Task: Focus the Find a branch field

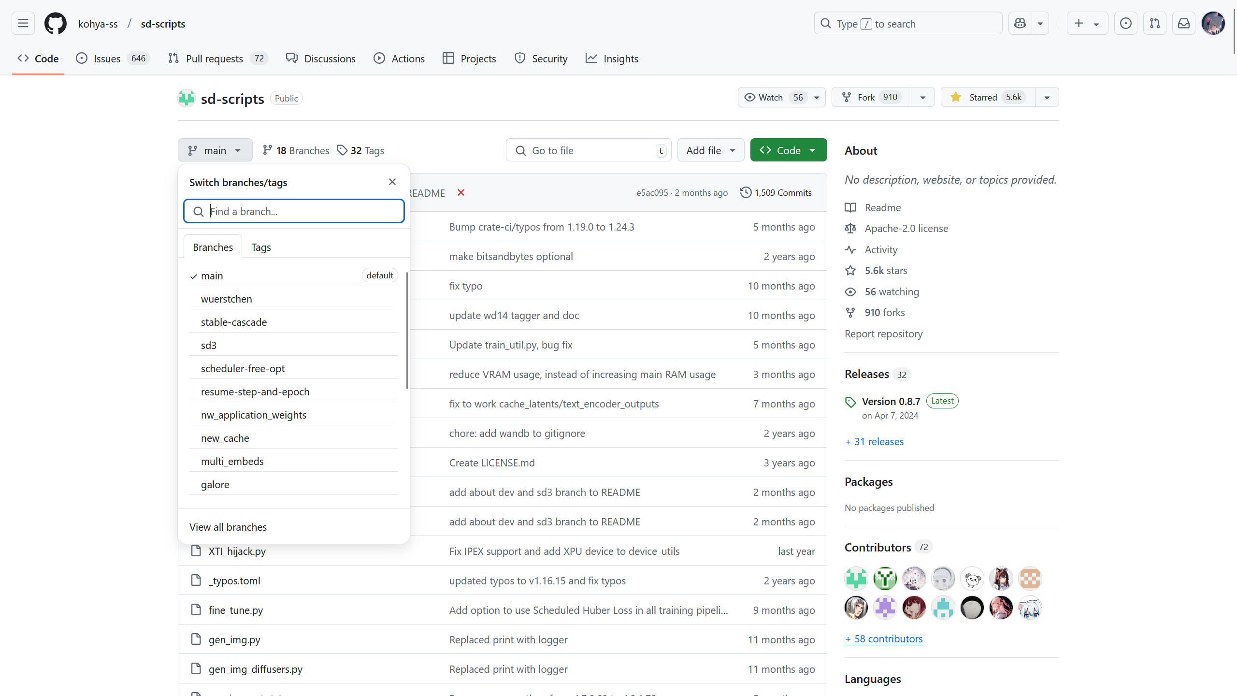Action: pyautogui.click(x=301, y=211)
